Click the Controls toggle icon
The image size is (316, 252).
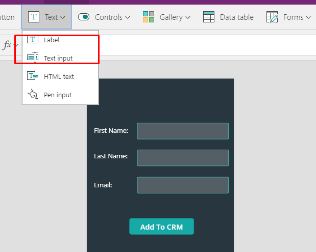[x=84, y=17]
